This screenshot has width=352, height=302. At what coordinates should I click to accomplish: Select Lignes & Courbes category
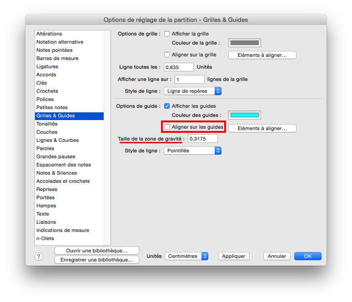click(x=57, y=140)
